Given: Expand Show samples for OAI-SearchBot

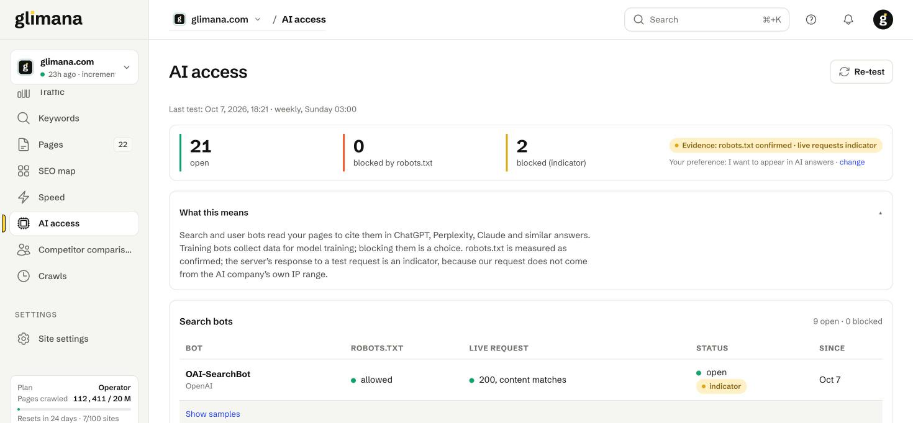Looking at the screenshot, I should pos(213,414).
